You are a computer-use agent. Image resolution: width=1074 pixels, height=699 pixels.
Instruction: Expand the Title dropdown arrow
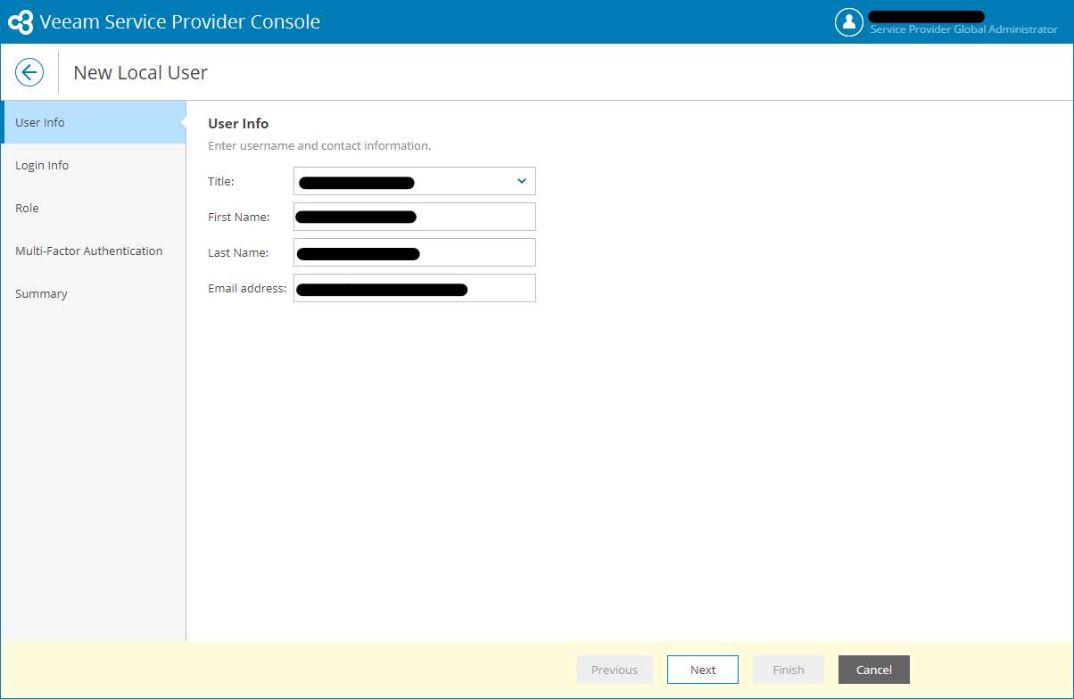tap(522, 181)
